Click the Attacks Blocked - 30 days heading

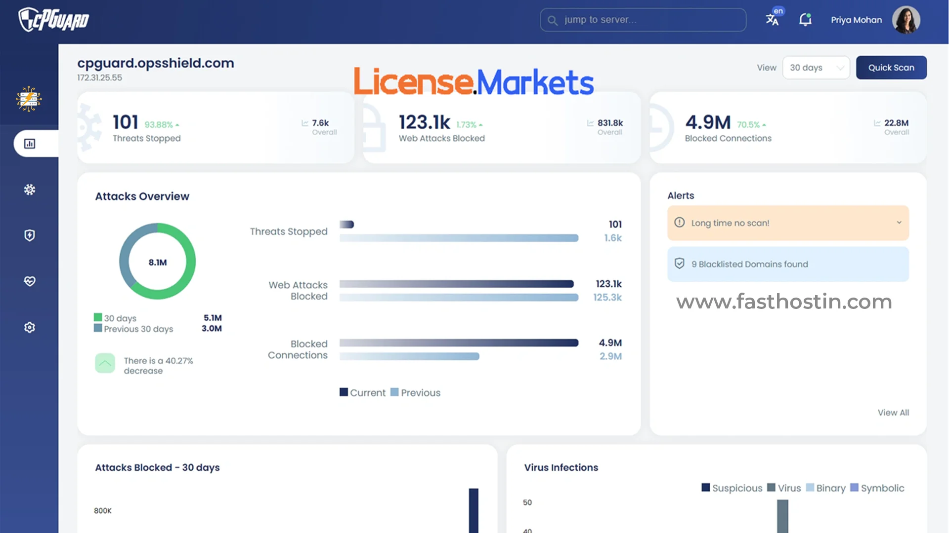(157, 467)
